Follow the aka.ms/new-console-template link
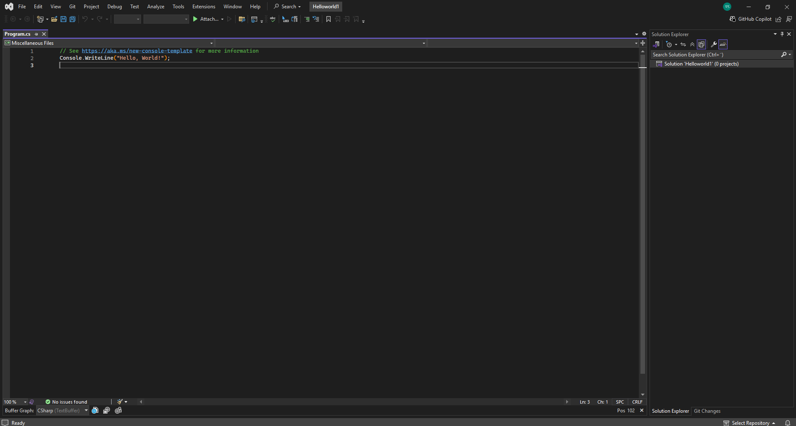This screenshot has height=426, width=796. (137, 51)
